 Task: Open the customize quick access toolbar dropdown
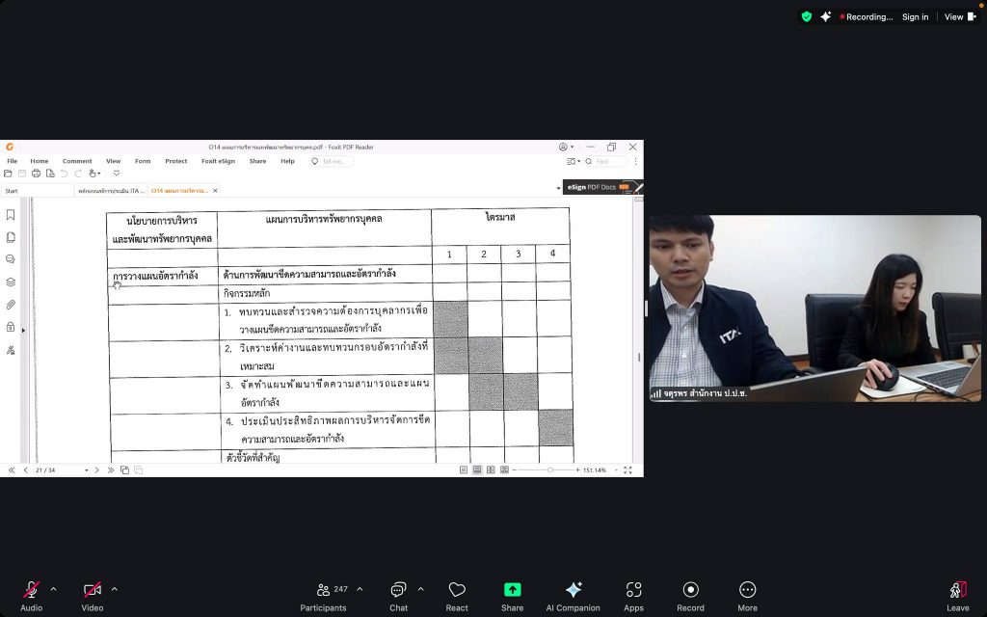tap(117, 174)
